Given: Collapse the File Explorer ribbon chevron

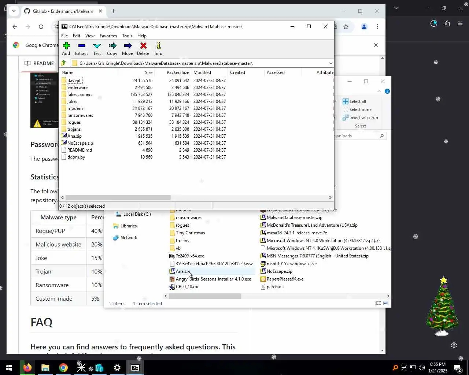Looking at the screenshot, I should [379, 91].
